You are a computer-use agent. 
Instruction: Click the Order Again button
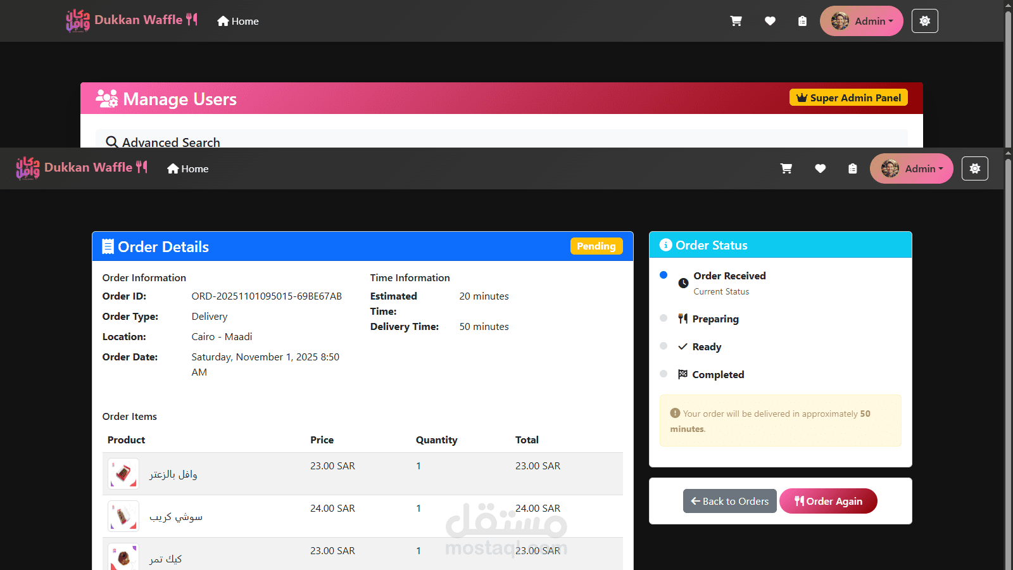tap(828, 501)
